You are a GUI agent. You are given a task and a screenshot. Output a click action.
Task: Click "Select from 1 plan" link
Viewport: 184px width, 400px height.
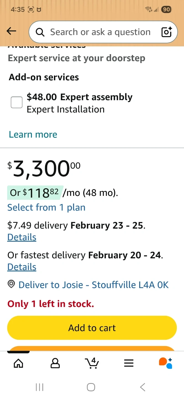(46, 207)
